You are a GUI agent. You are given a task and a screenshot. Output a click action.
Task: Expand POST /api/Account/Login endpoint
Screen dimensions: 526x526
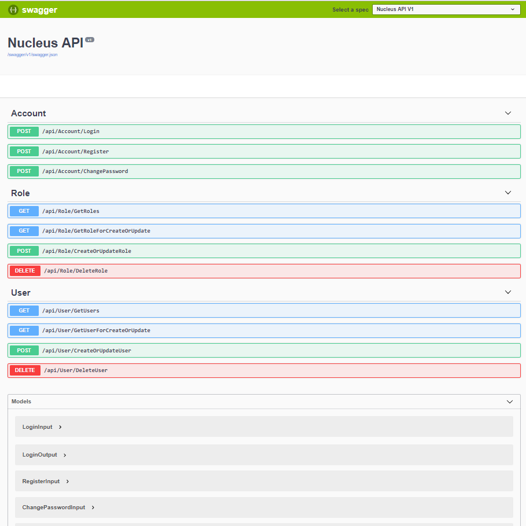pyautogui.click(x=264, y=131)
